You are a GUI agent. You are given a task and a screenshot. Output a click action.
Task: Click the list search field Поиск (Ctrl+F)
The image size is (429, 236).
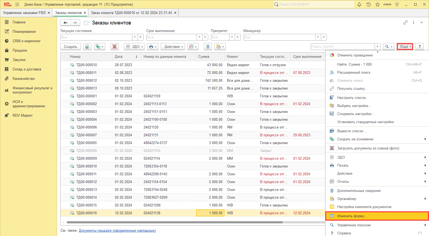(x=342, y=47)
